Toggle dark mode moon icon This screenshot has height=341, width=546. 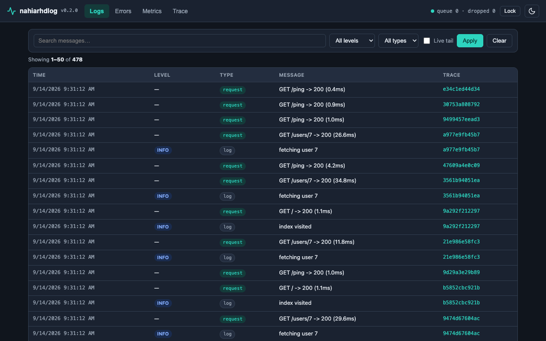tap(532, 11)
